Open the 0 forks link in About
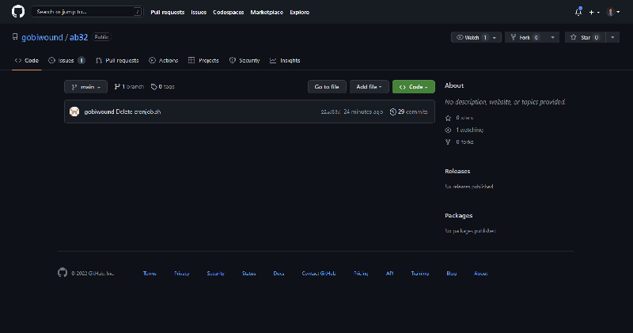 [x=460, y=142]
